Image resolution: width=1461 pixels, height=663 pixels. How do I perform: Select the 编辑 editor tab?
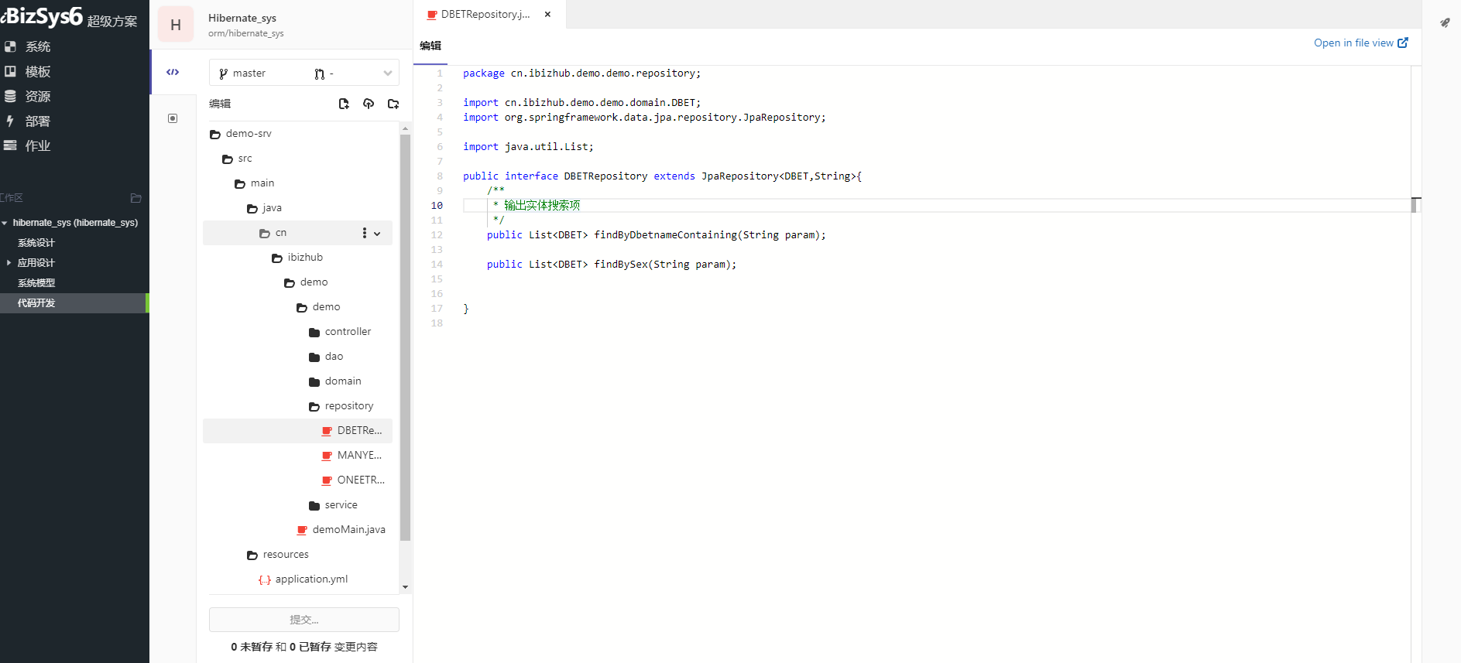430,46
